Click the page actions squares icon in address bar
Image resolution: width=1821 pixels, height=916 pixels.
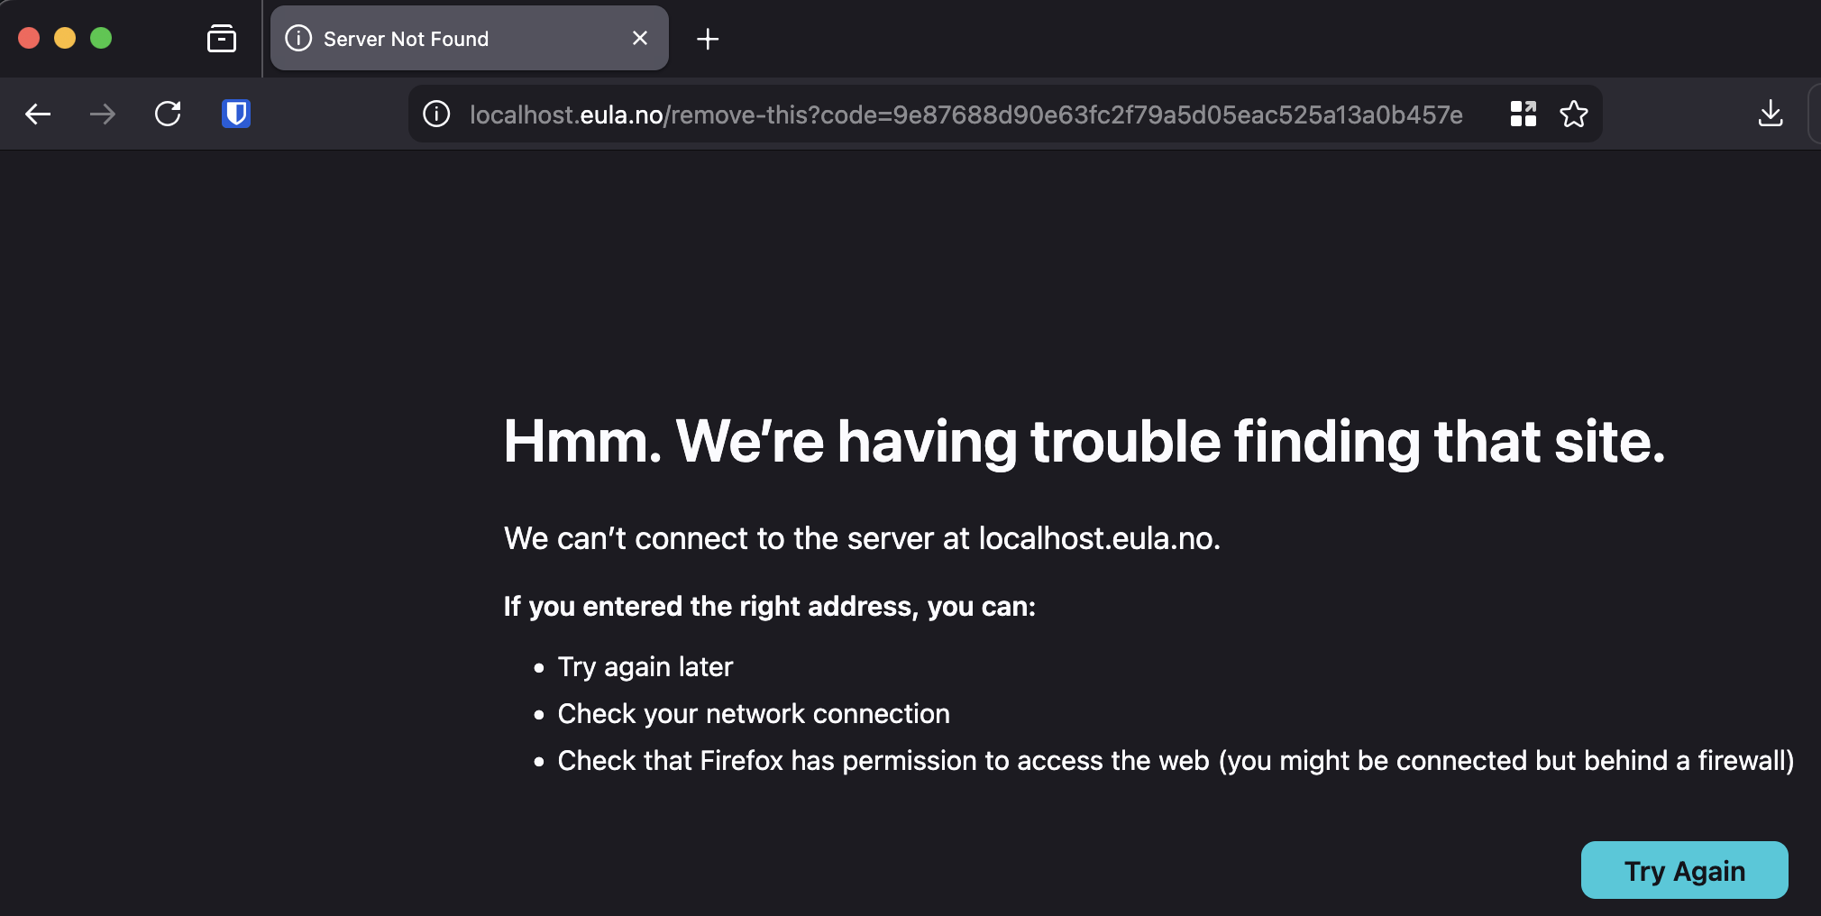coord(1523,114)
